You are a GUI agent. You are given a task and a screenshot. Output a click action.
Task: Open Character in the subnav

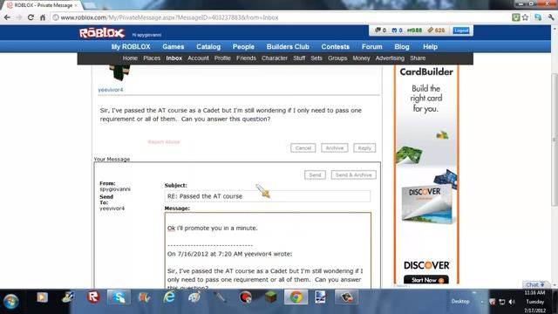point(275,58)
